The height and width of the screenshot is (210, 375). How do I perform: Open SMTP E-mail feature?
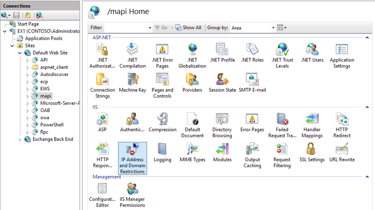point(252,83)
